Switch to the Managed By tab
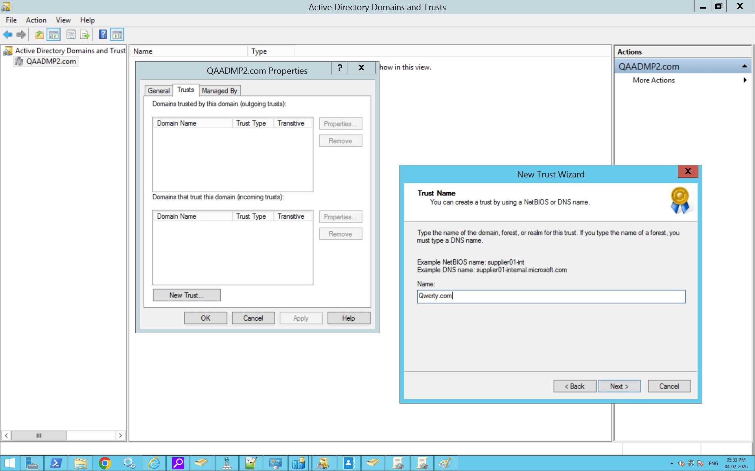Viewport: 755px width, 471px height. pos(219,90)
